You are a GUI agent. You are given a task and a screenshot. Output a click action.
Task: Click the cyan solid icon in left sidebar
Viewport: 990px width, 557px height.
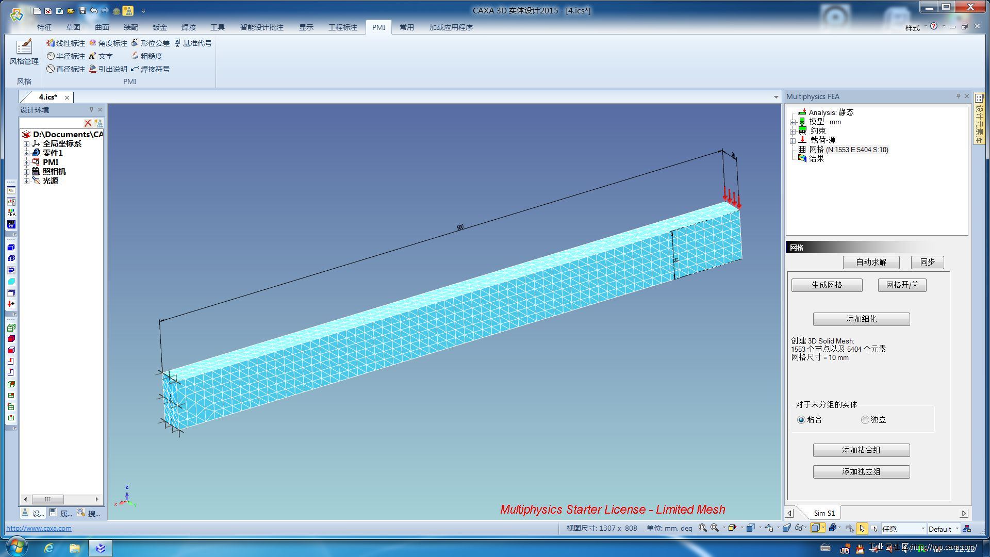(x=11, y=282)
